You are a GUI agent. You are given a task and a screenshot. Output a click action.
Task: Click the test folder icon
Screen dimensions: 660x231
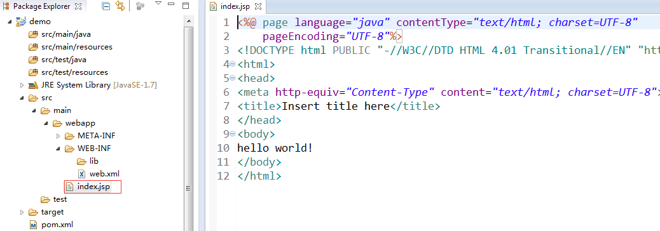(45, 199)
